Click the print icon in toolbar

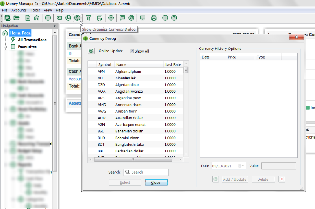pos(154,18)
